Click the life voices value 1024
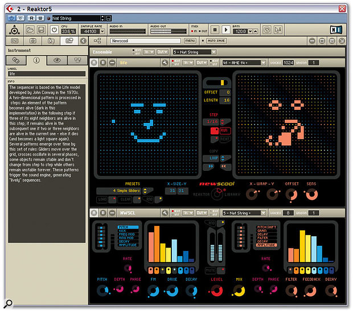 [288, 63]
